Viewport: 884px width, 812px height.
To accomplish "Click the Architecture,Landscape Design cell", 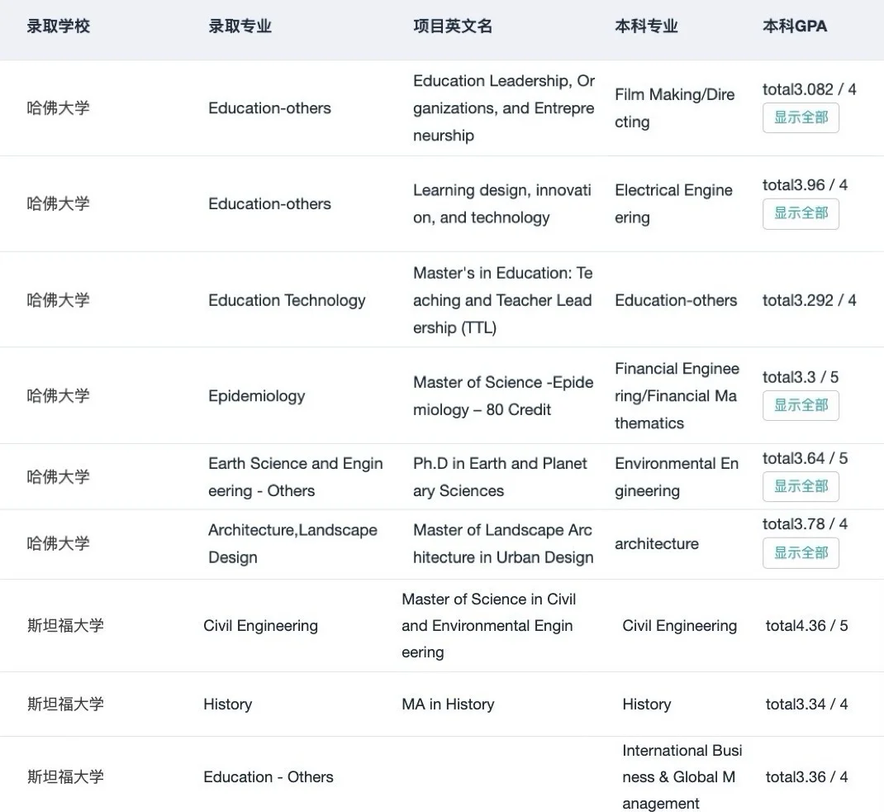I will point(292,543).
